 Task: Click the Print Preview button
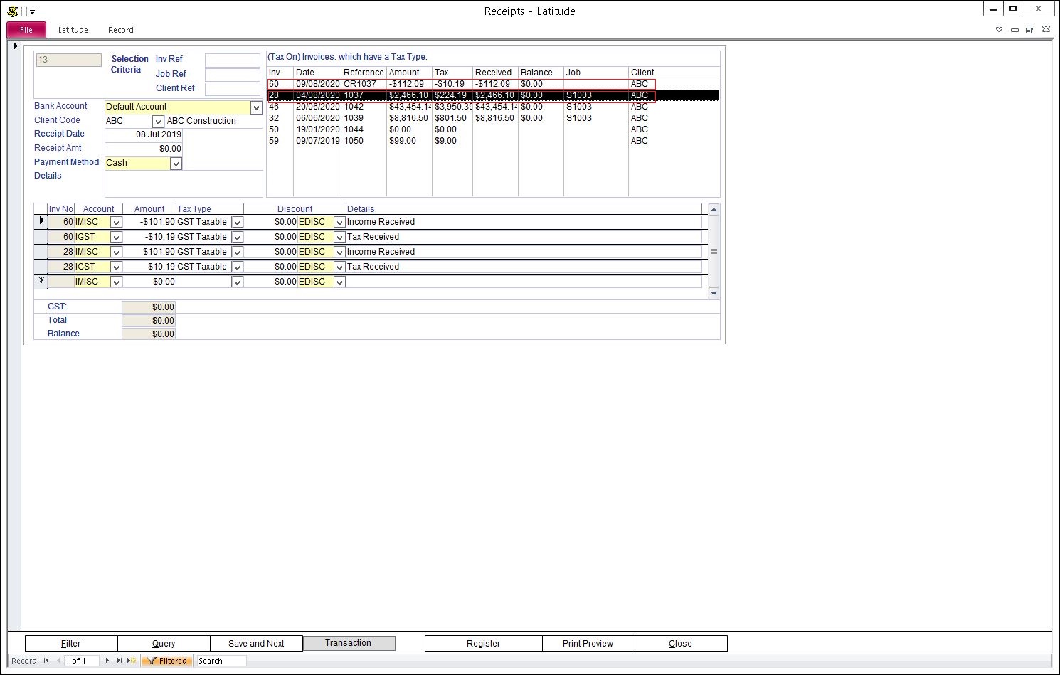588,643
